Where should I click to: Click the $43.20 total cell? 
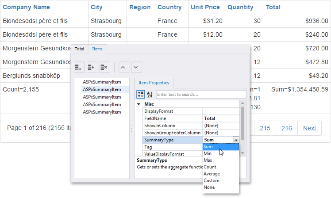point(297,76)
